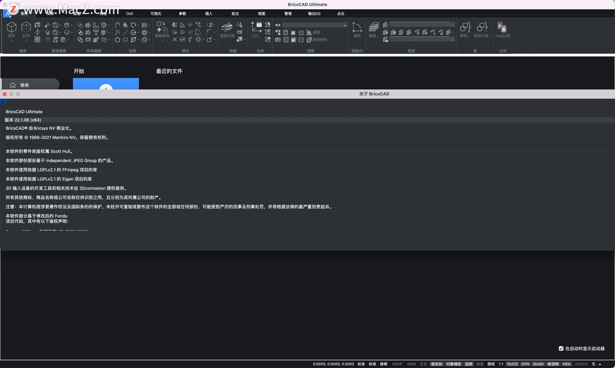Expand the arrow under 矩形 tool
The width and height of the screenshot is (615, 368).
pyautogui.click(x=12, y=41)
